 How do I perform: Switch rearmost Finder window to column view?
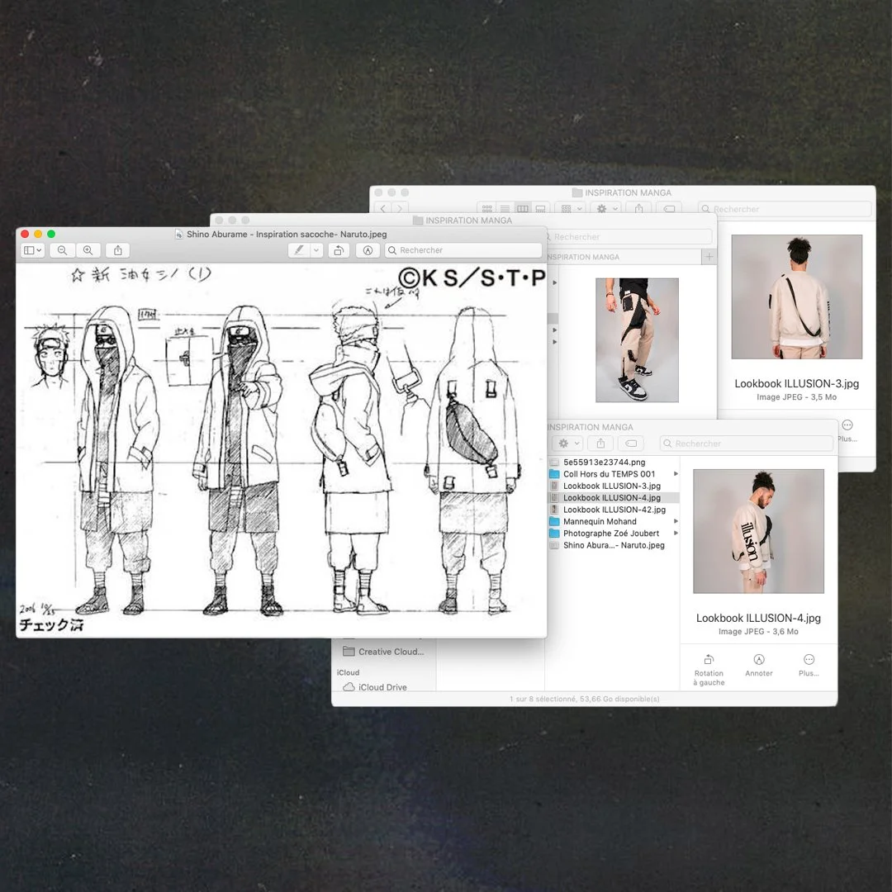tap(523, 209)
